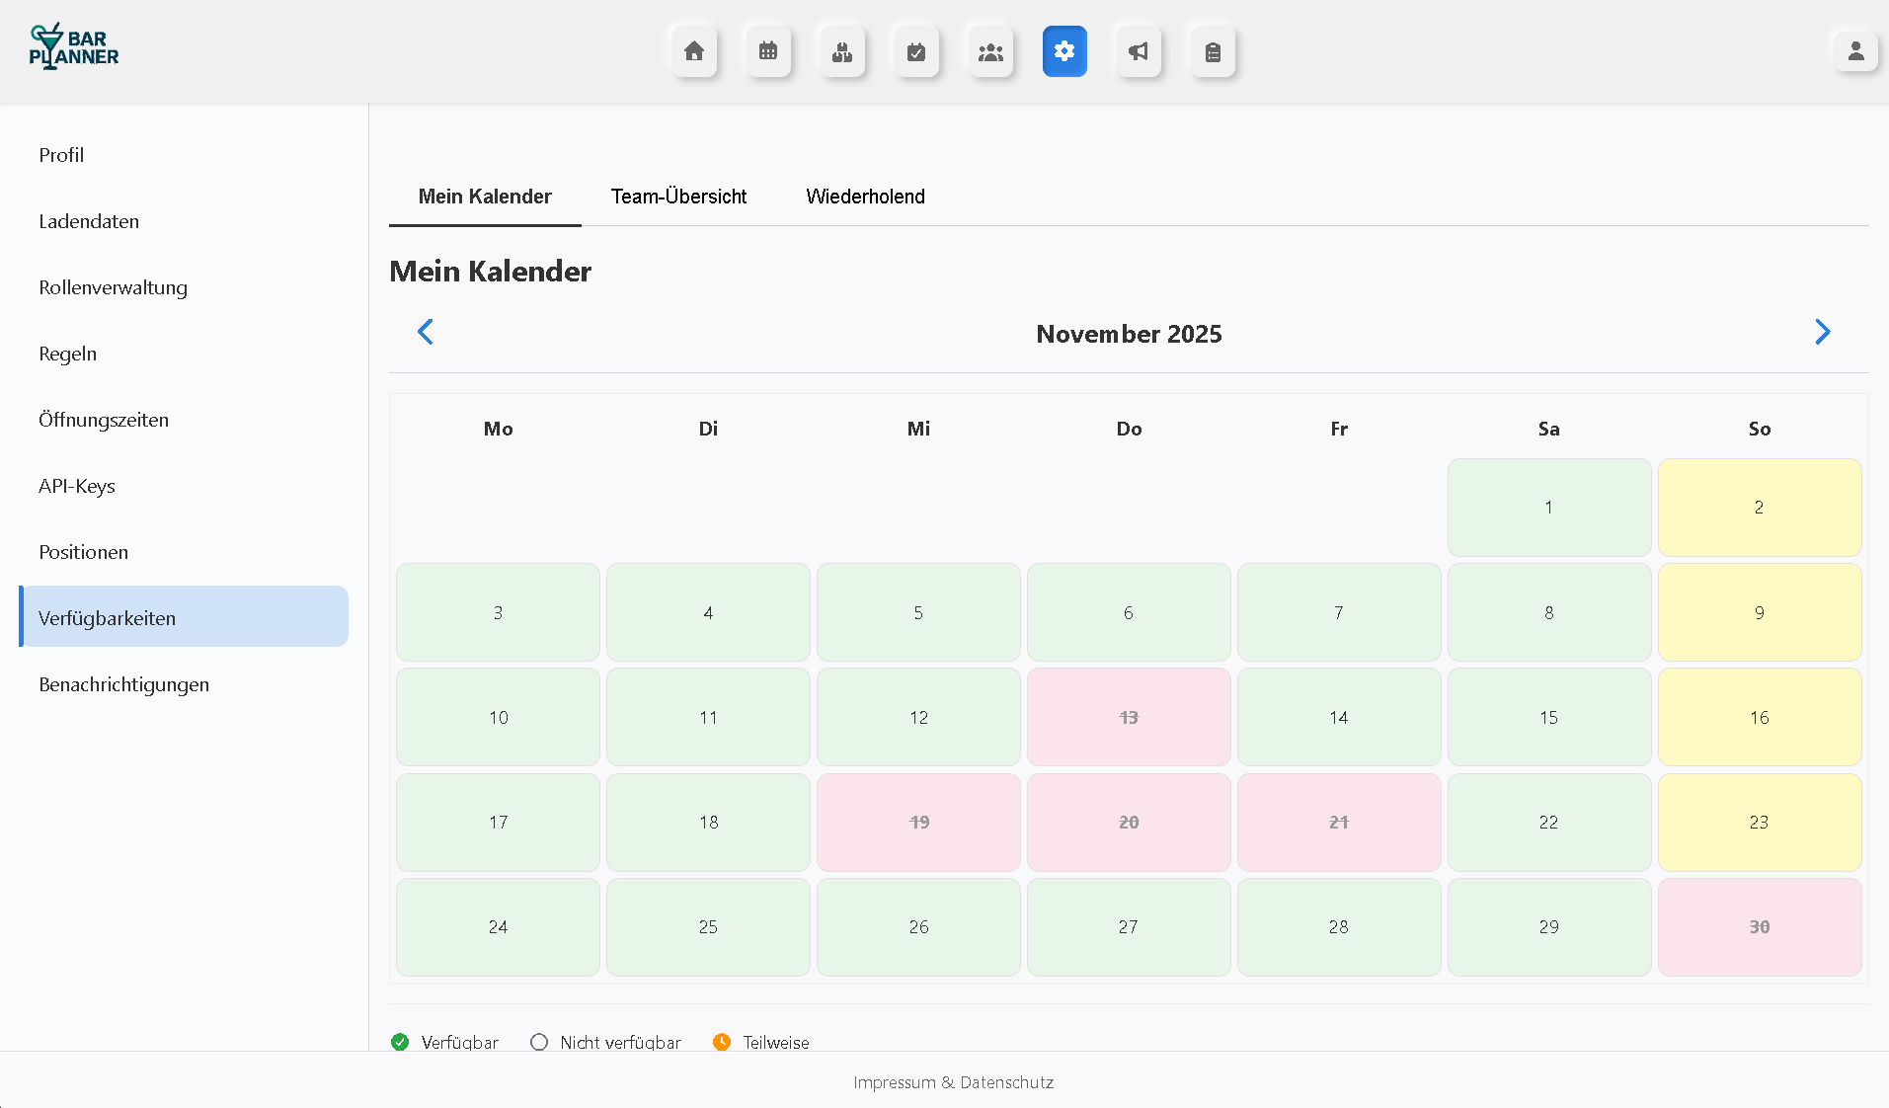Select the November 24 calendar cell
Viewport: 1889px width, 1108px height.
click(x=498, y=927)
